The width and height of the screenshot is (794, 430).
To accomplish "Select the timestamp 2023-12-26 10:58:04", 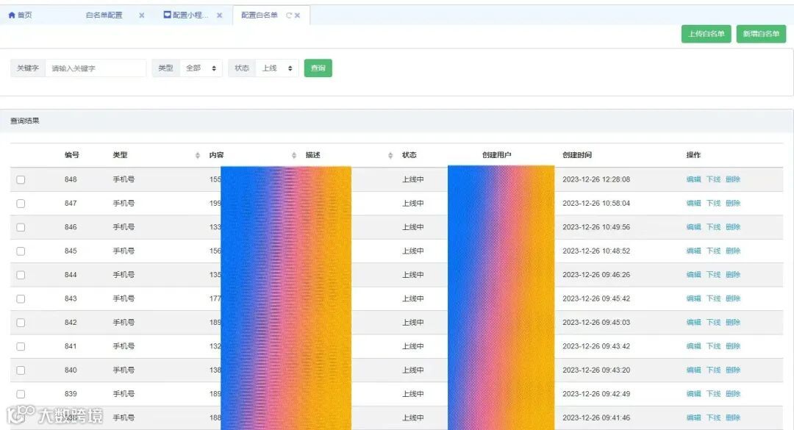I will pos(596,203).
